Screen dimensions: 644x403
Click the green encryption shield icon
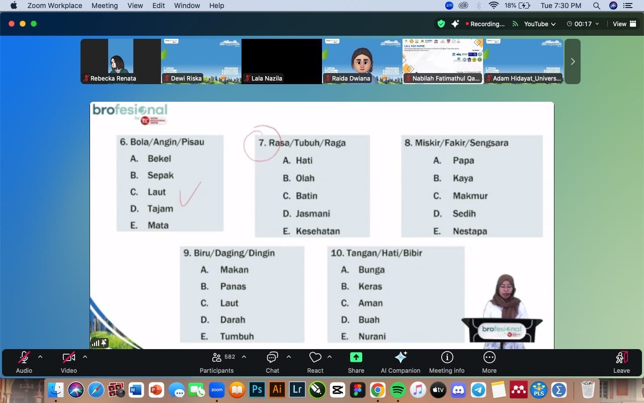441,24
